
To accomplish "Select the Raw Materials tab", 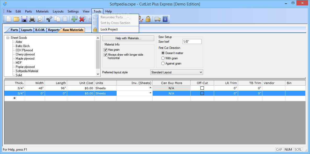I will [x=73, y=30].
